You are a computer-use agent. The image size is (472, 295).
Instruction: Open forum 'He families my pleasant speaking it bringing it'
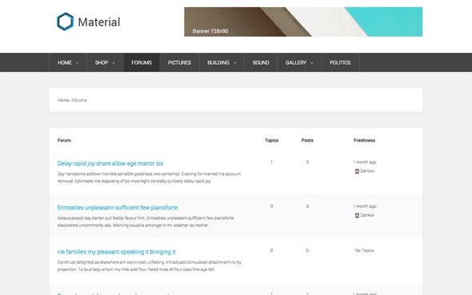(117, 252)
